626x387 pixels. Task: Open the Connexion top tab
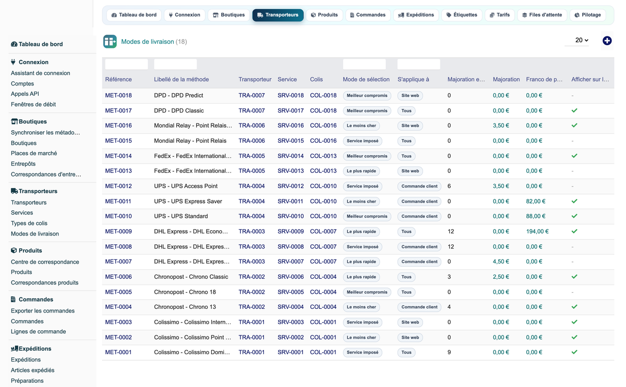(x=184, y=15)
